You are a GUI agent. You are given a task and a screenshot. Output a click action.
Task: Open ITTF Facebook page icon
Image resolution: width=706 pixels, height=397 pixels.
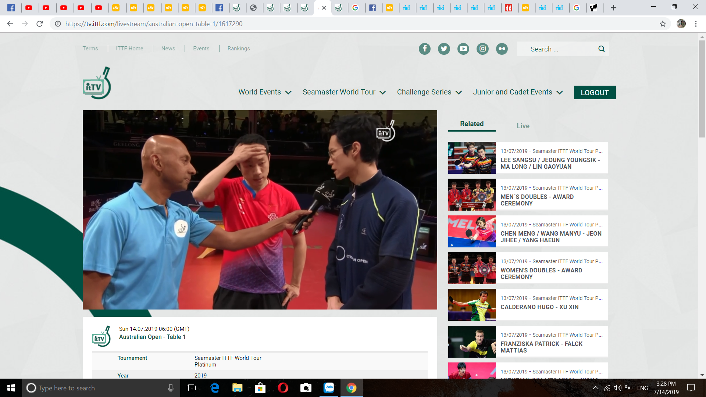[x=425, y=49]
